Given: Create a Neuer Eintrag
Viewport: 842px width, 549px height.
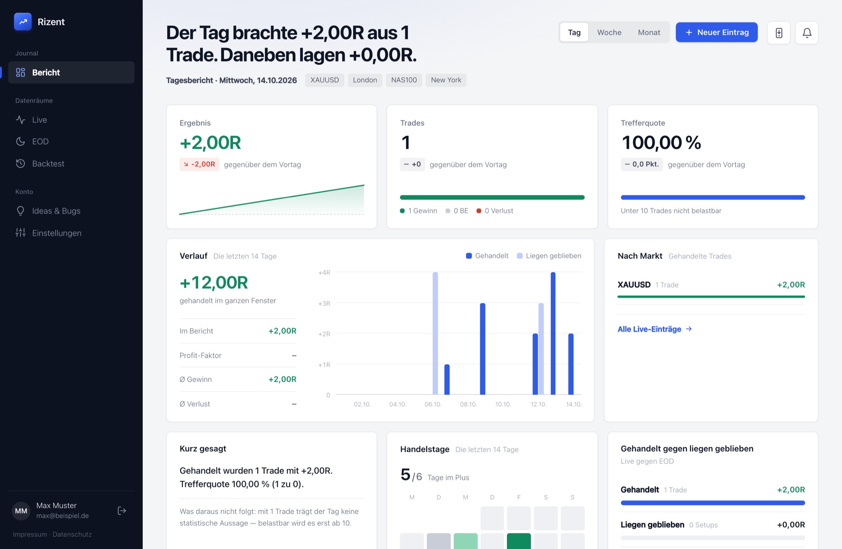Looking at the screenshot, I should click(x=717, y=32).
